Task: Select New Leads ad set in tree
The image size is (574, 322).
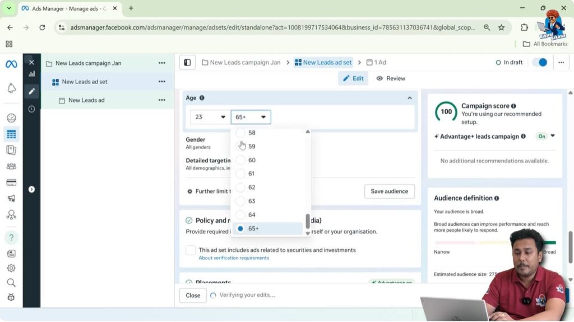Action: (85, 82)
